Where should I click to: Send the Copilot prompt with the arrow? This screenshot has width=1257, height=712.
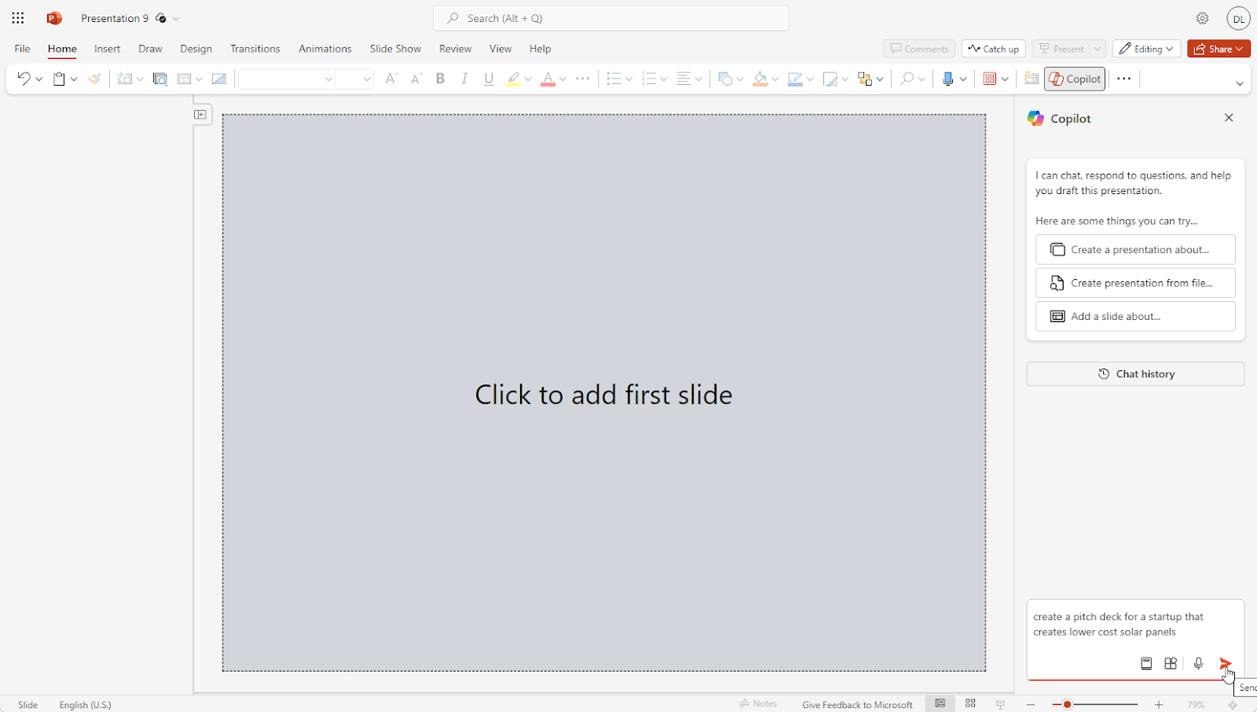pos(1225,663)
